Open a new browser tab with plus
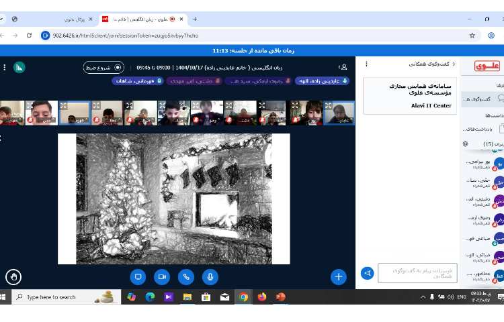Image resolution: width=504 pixels, height=322 pixels. (x=195, y=19)
